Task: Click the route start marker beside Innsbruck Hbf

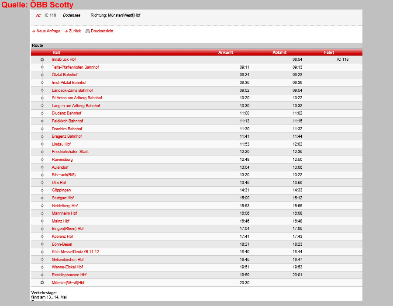Action: 42,60
